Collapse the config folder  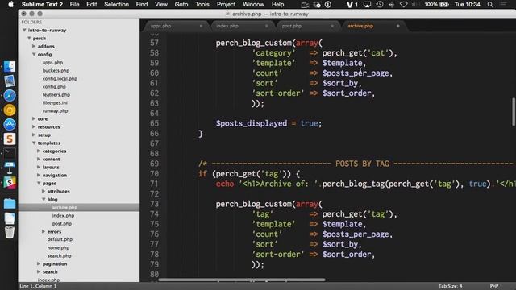point(34,54)
